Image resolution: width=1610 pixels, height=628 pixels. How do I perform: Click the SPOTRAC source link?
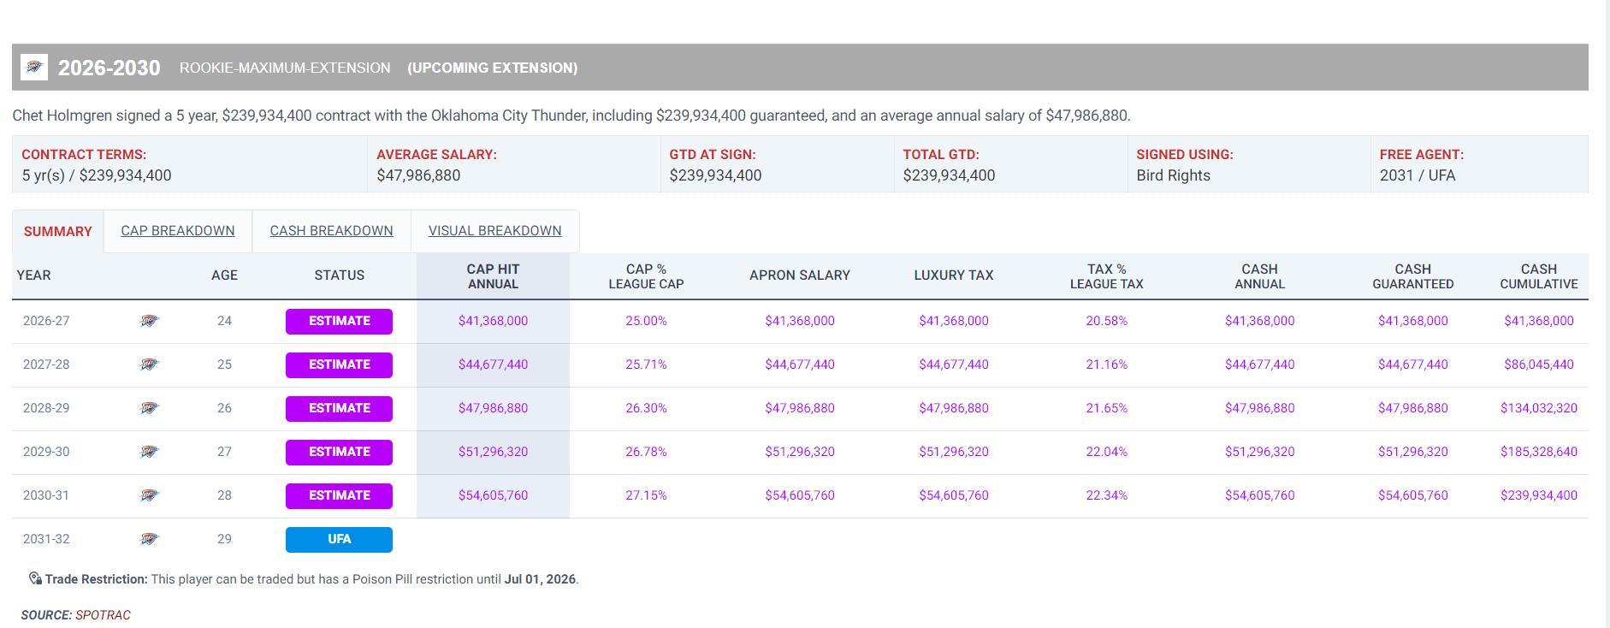point(103,615)
